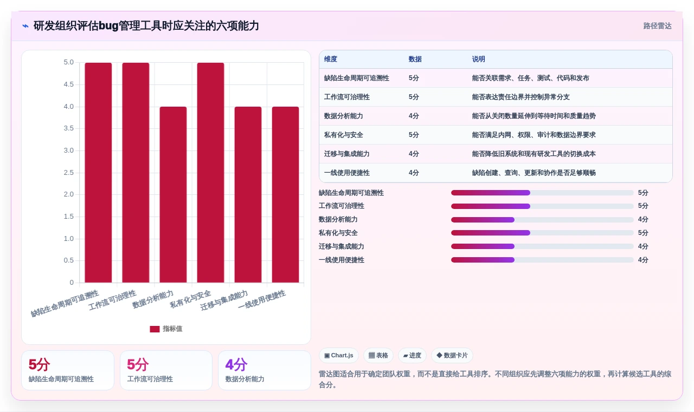Click the 路径雷达 label in the header
This screenshot has height=412, width=694.
click(x=657, y=26)
